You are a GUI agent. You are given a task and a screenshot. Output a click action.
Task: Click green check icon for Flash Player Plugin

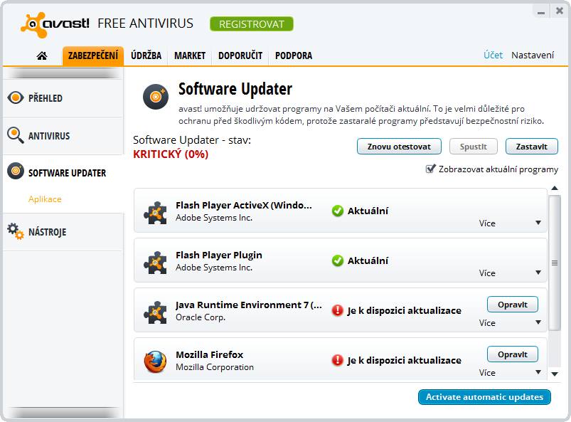[x=338, y=260]
